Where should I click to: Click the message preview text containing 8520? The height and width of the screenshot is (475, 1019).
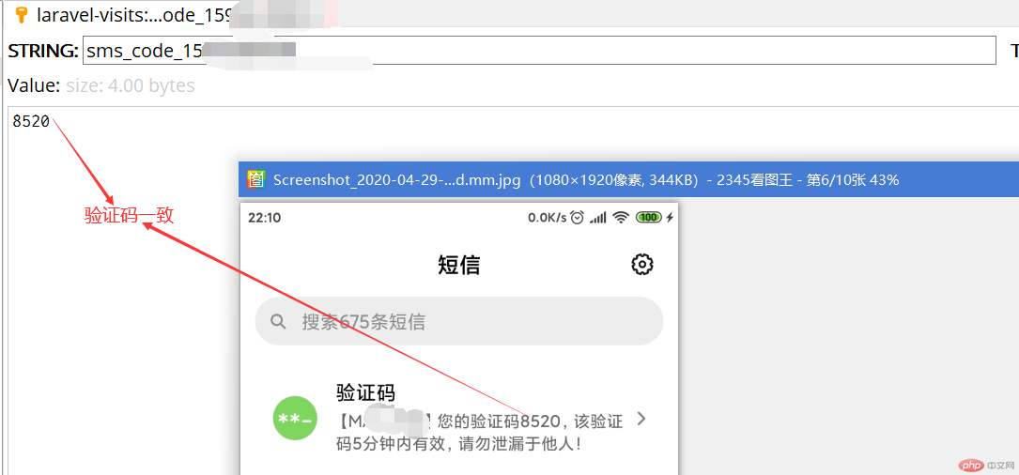[x=479, y=432]
